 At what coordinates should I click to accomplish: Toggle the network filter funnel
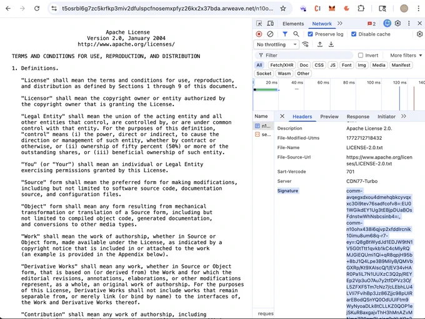click(285, 34)
